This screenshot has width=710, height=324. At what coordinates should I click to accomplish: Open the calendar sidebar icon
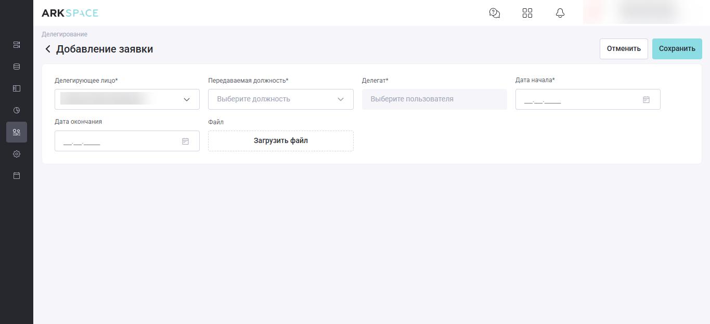coord(17,176)
